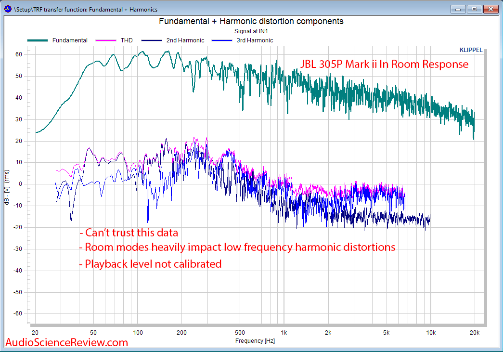Screen dimensions: 503x352
Task: Click the "dB - [V] (rms)" y-axis label
Action: pos(7,188)
